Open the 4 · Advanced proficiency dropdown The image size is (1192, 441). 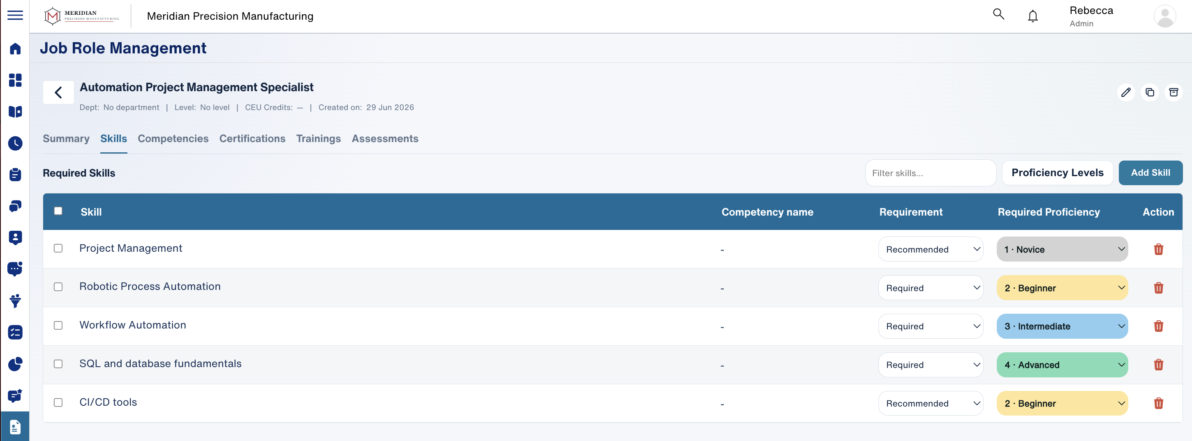[x=1062, y=365]
